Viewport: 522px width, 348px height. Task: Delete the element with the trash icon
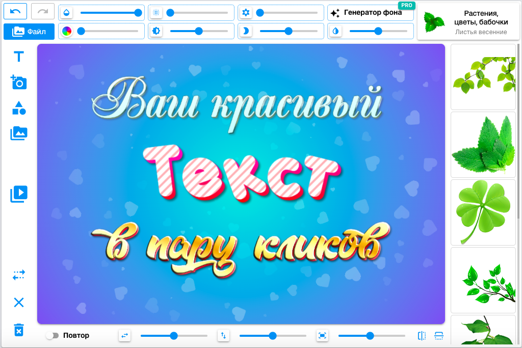point(18,330)
